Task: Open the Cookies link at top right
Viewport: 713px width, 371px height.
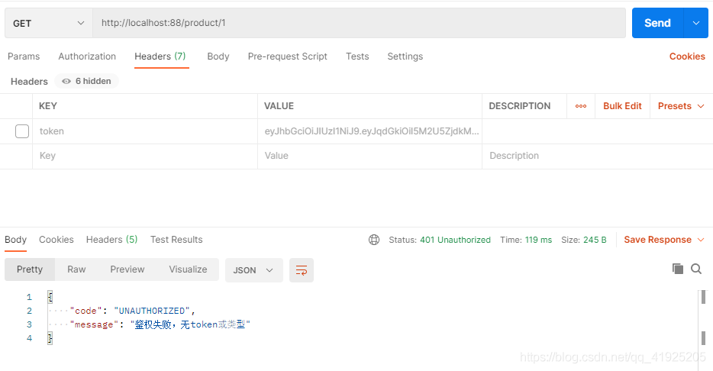Action: [x=687, y=56]
